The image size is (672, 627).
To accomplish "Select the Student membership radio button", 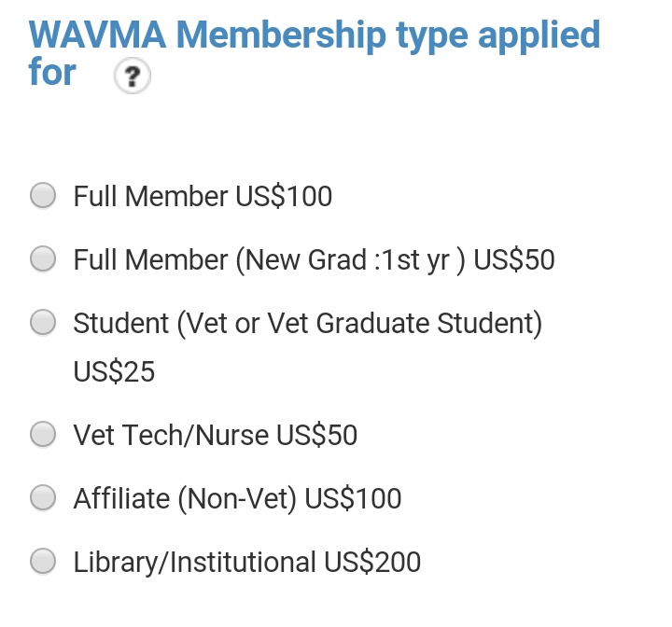I will coord(43,322).
